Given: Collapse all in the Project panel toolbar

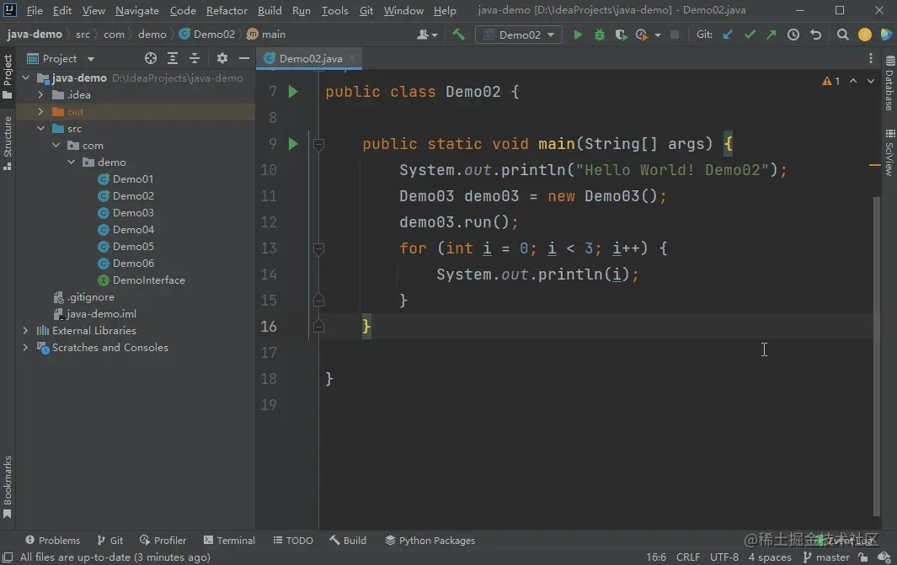Looking at the screenshot, I should point(195,58).
